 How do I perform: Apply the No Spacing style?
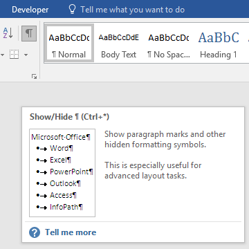click(x=169, y=43)
